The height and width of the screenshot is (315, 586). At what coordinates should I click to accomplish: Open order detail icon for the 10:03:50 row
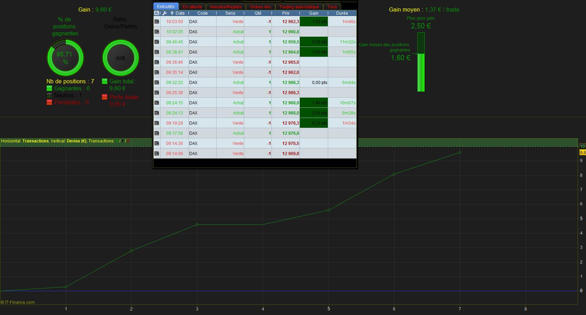pyautogui.click(x=157, y=22)
